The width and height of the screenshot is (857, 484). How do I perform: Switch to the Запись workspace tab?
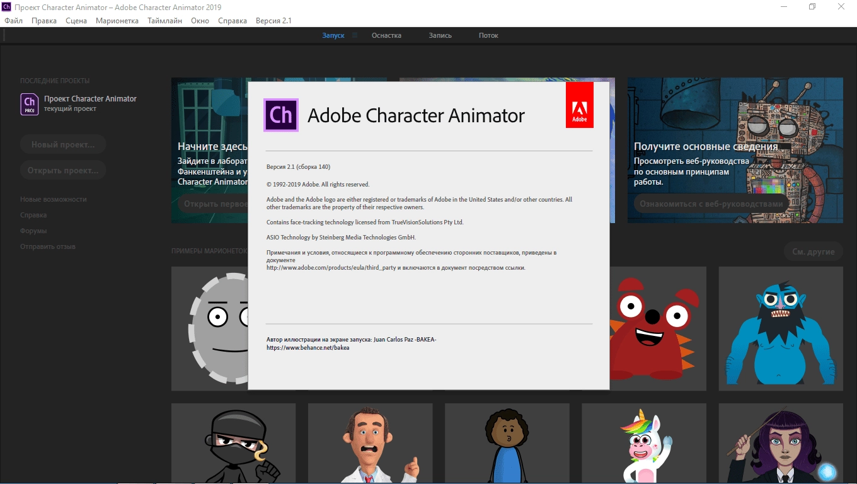click(440, 35)
